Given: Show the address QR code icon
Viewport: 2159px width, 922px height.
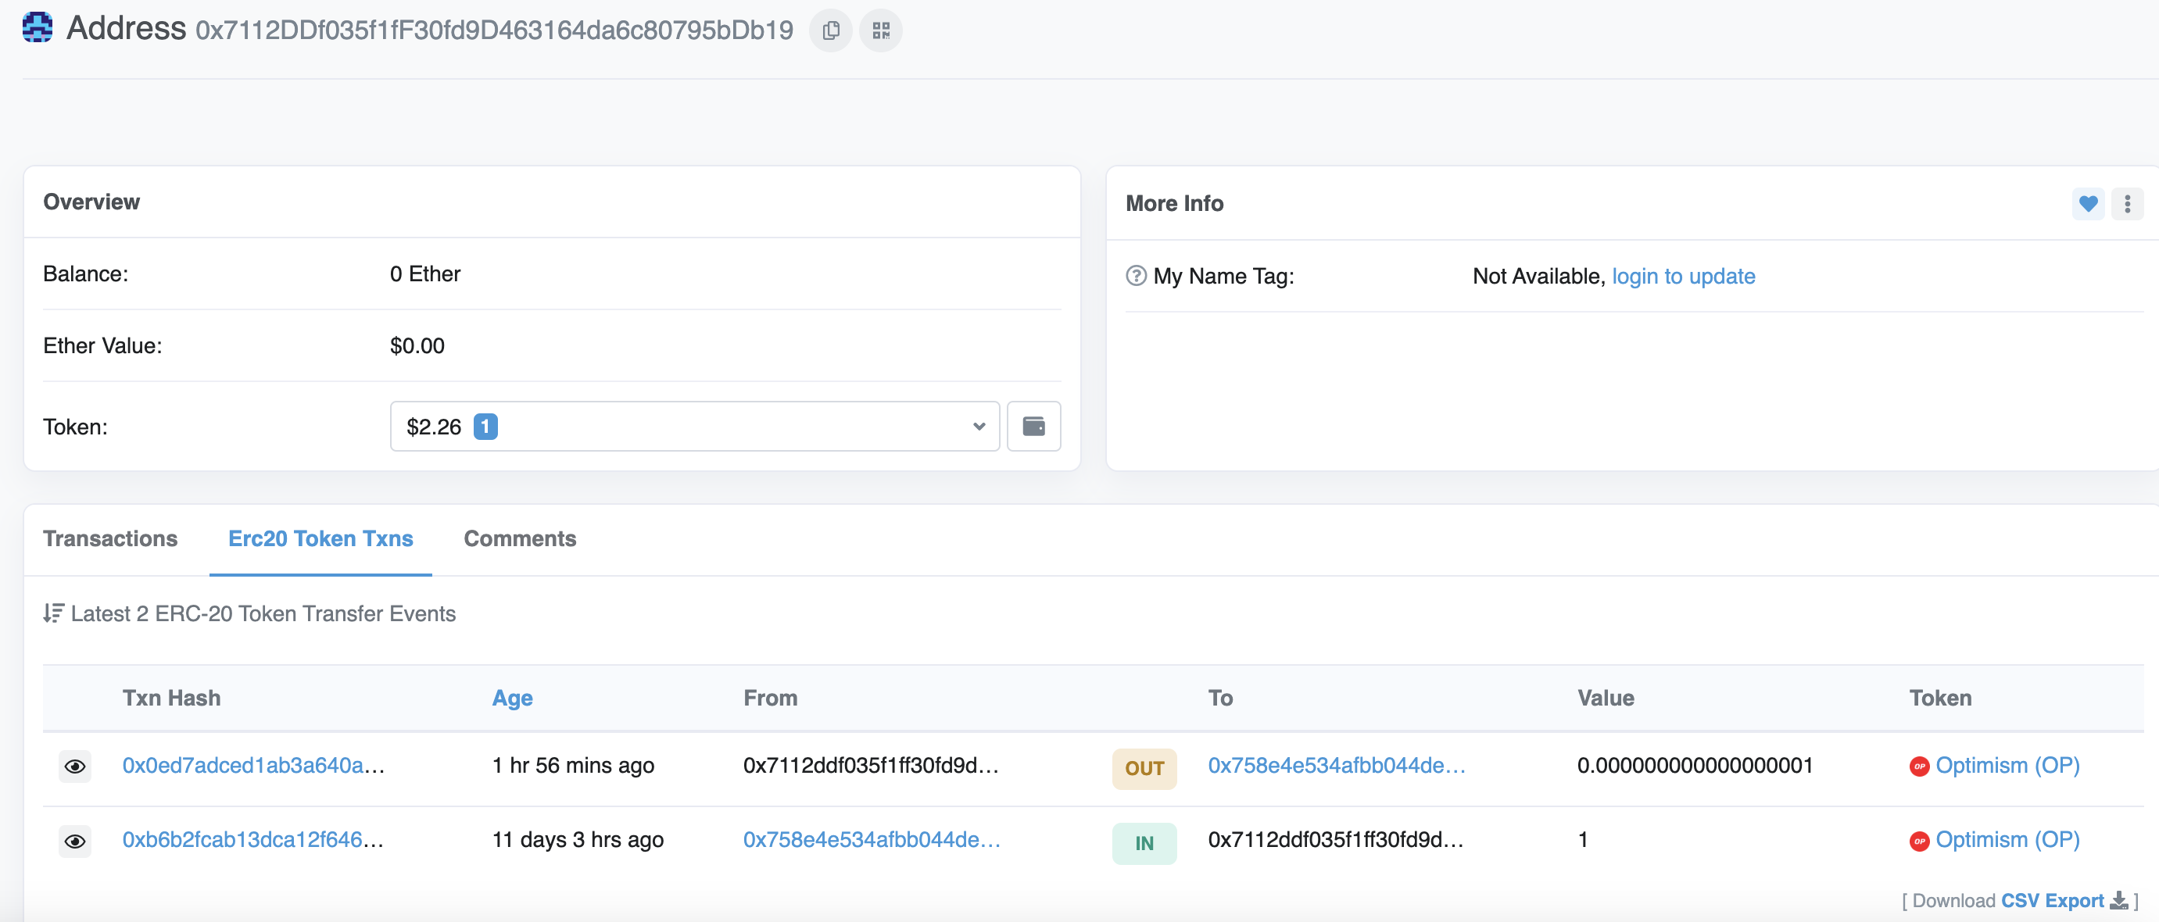Looking at the screenshot, I should pos(881,31).
